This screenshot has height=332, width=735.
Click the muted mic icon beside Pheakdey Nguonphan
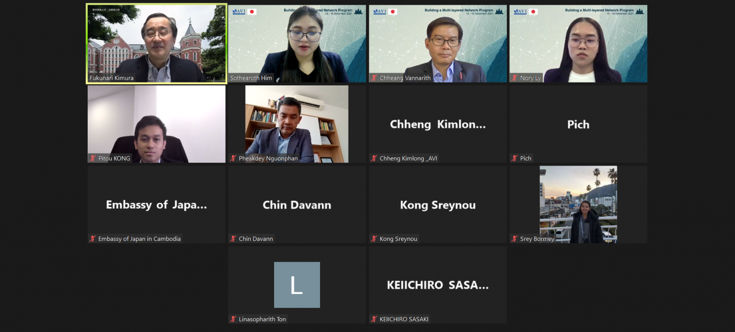[x=234, y=158]
